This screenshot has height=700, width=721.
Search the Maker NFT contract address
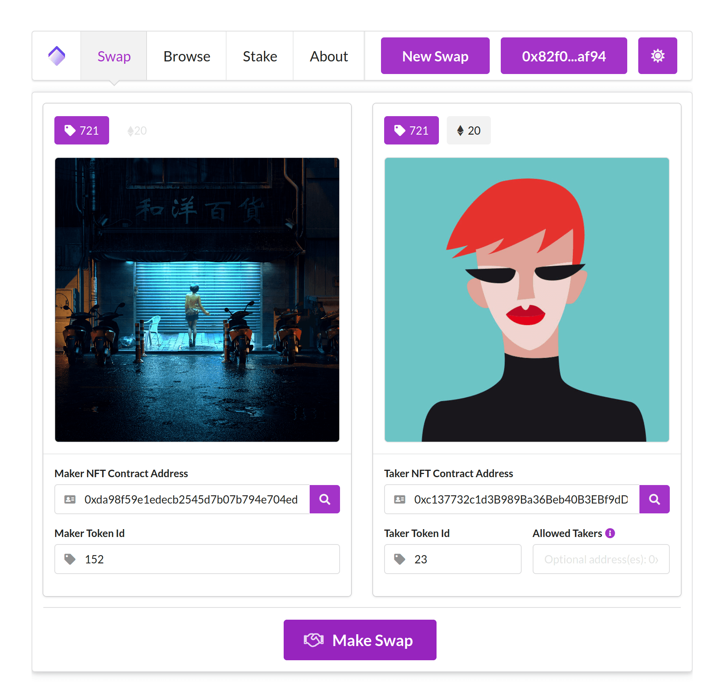pos(324,499)
